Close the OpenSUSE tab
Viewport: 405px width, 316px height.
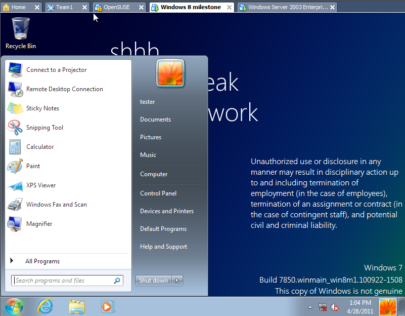[x=141, y=7]
